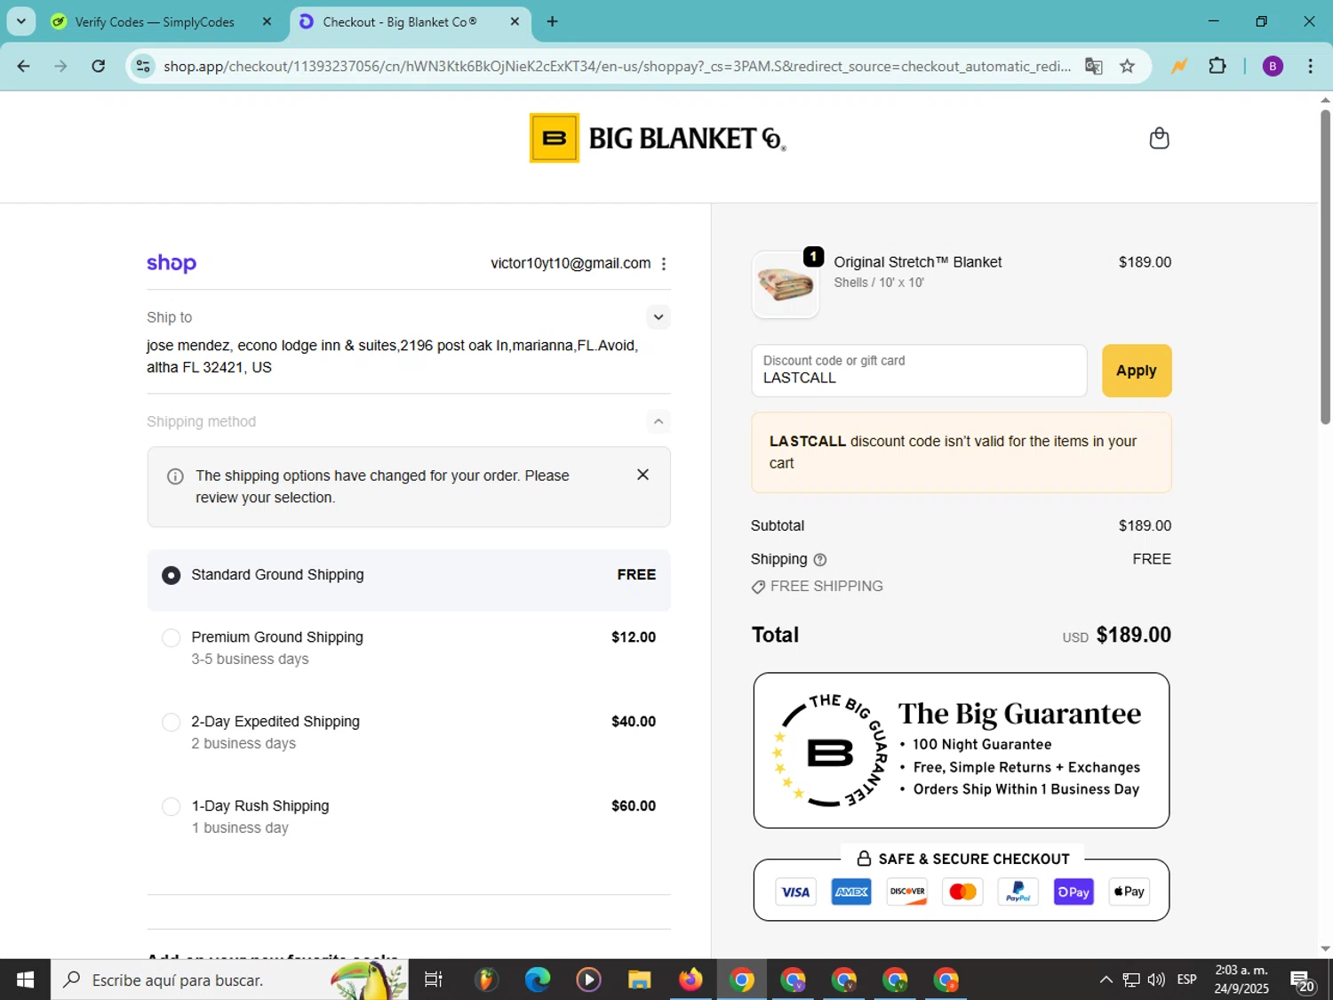This screenshot has width=1333, height=1000.
Task: Click the Windows taskbar search box
Action: coord(229,980)
